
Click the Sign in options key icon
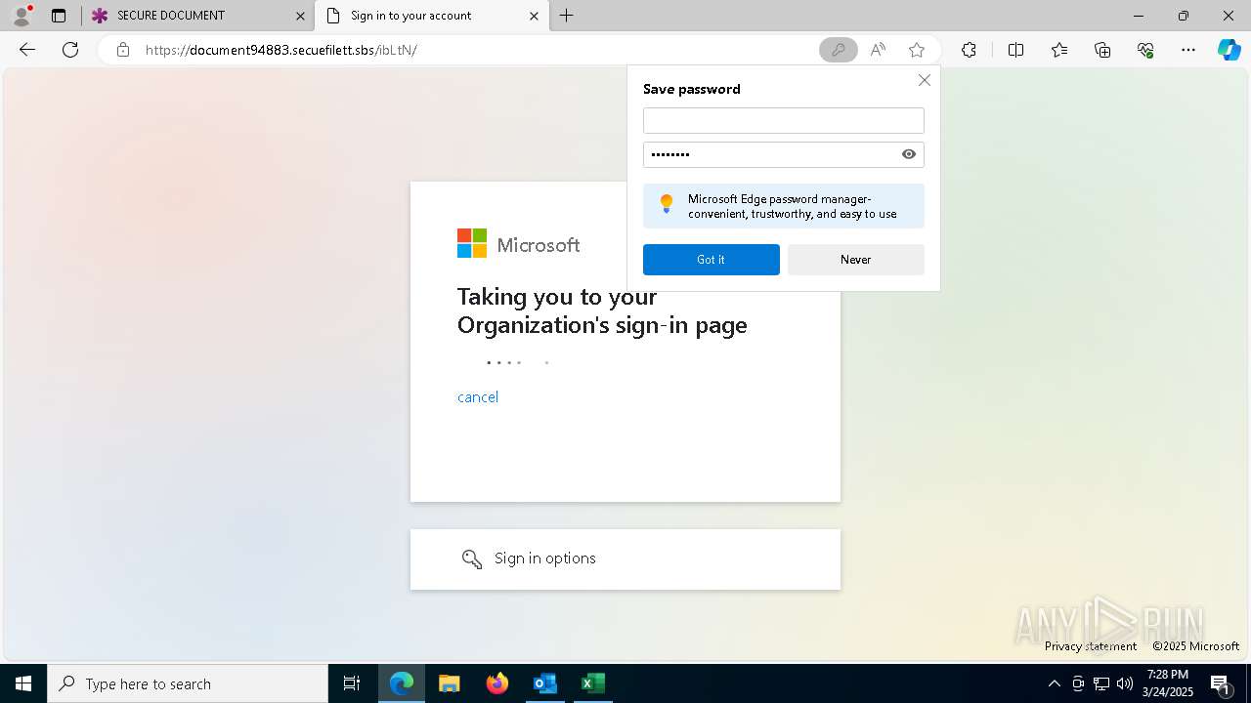coord(472,558)
